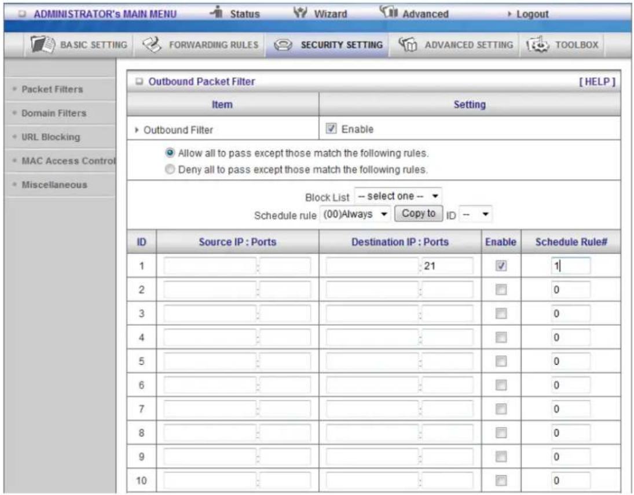Switch to the Forwarding Rules tab
634x495 pixels.
pyautogui.click(x=214, y=45)
